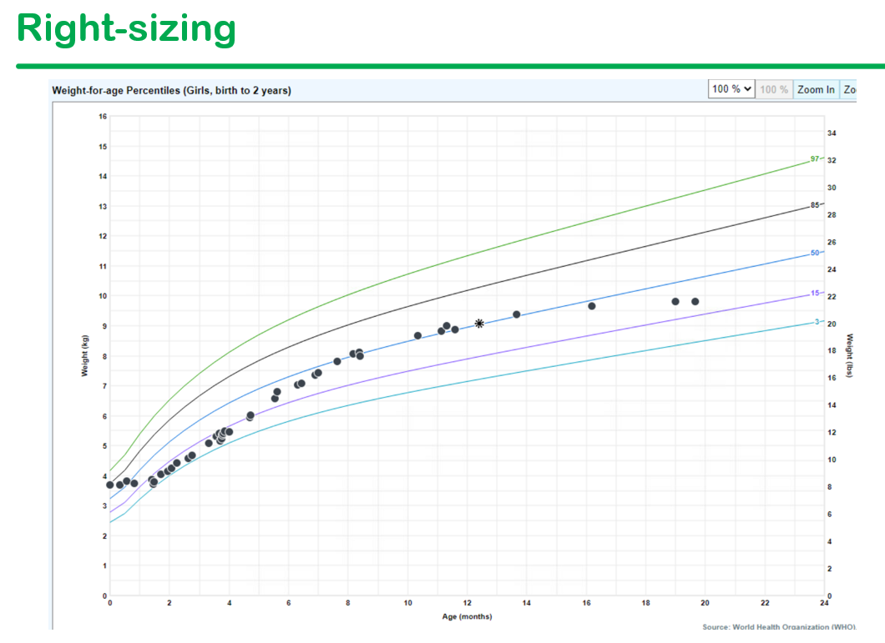Select the asterisk data point near 12 months
885x643 pixels.
pyautogui.click(x=479, y=324)
